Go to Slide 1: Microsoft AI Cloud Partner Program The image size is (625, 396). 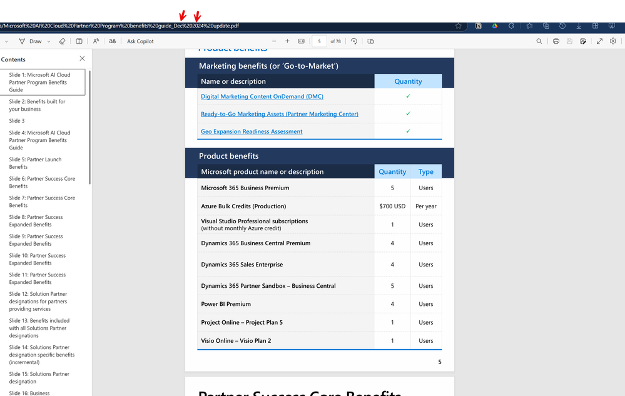[43, 82]
